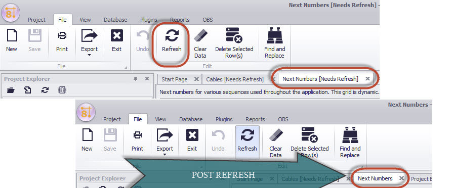The height and width of the screenshot is (188, 453).
Task: Click Print icon in the lower screenshot
Action: (137, 135)
